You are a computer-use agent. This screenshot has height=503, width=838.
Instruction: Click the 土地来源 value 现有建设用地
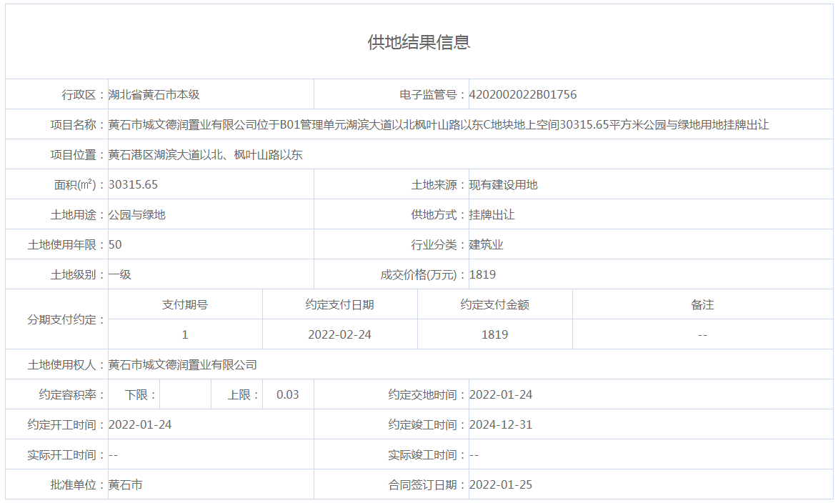[x=504, y=184]
